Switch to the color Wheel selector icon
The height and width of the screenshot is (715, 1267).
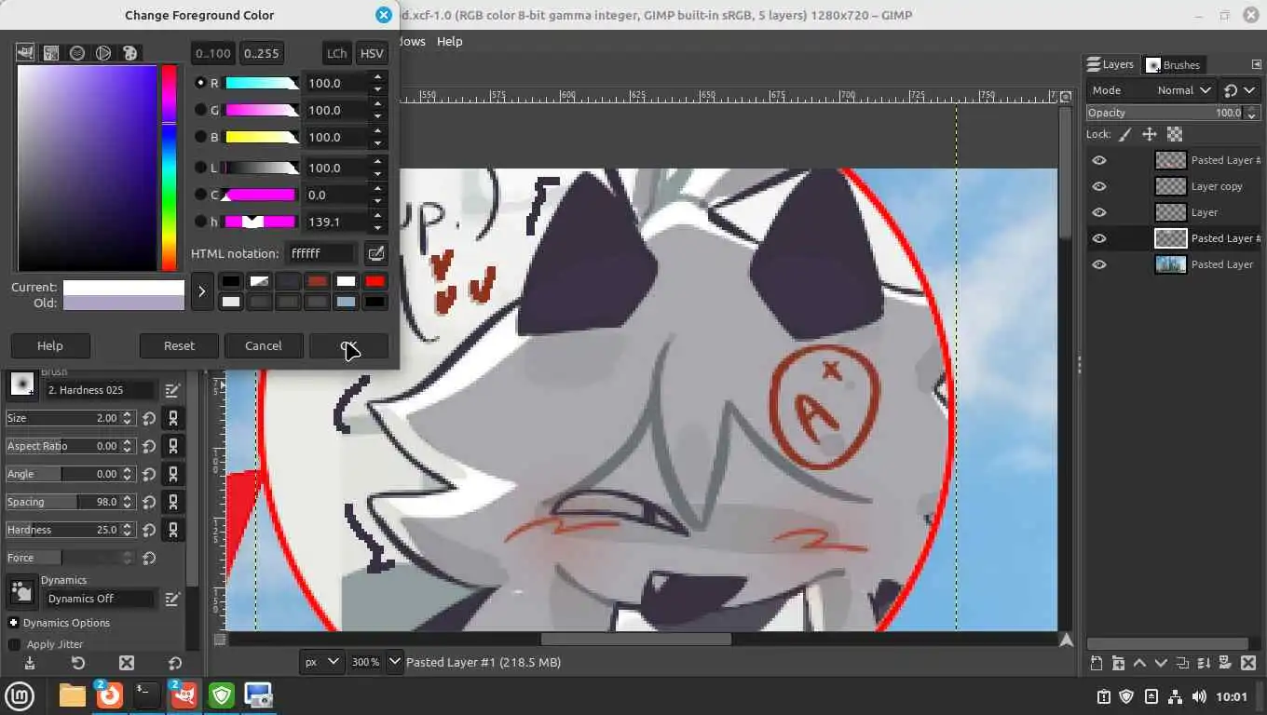[x=103, y=53]
